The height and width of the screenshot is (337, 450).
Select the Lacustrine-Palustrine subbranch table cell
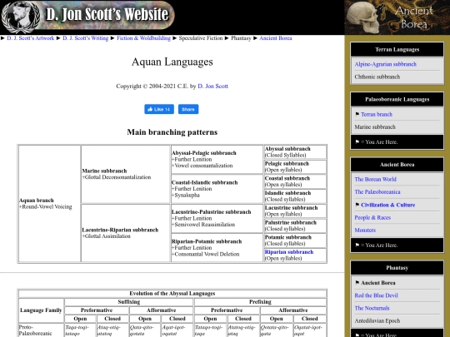pos(217,218)
